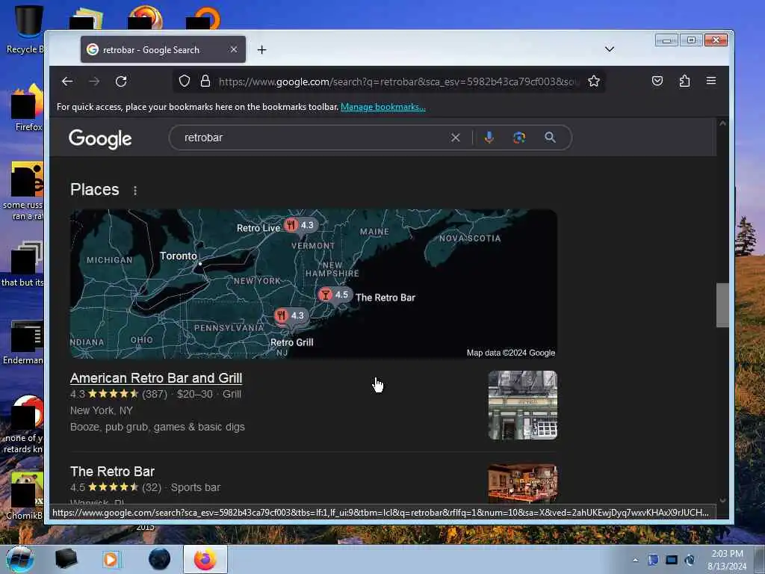Click the Booze, pub grub description text

(x=158, y=427)
